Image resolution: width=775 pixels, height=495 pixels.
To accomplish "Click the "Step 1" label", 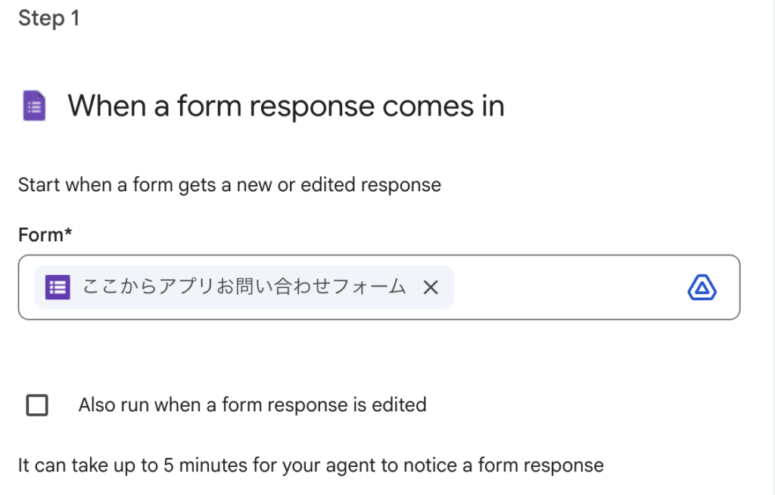I will (x=48, y=18).
